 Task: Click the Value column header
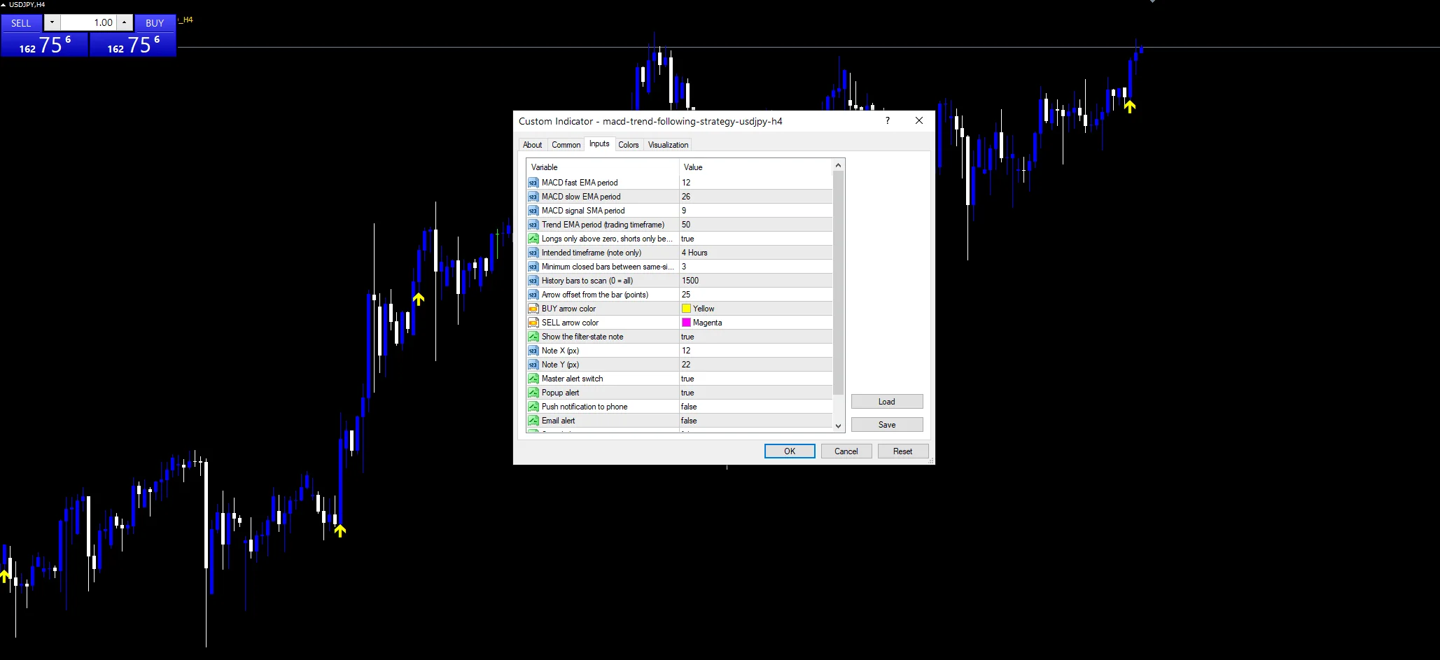756,167
